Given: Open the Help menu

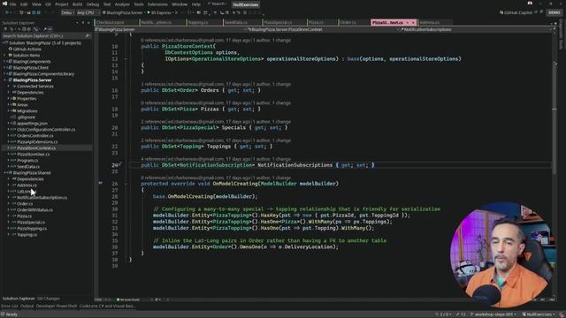Looking at the screenshot, I should (196, 4).
